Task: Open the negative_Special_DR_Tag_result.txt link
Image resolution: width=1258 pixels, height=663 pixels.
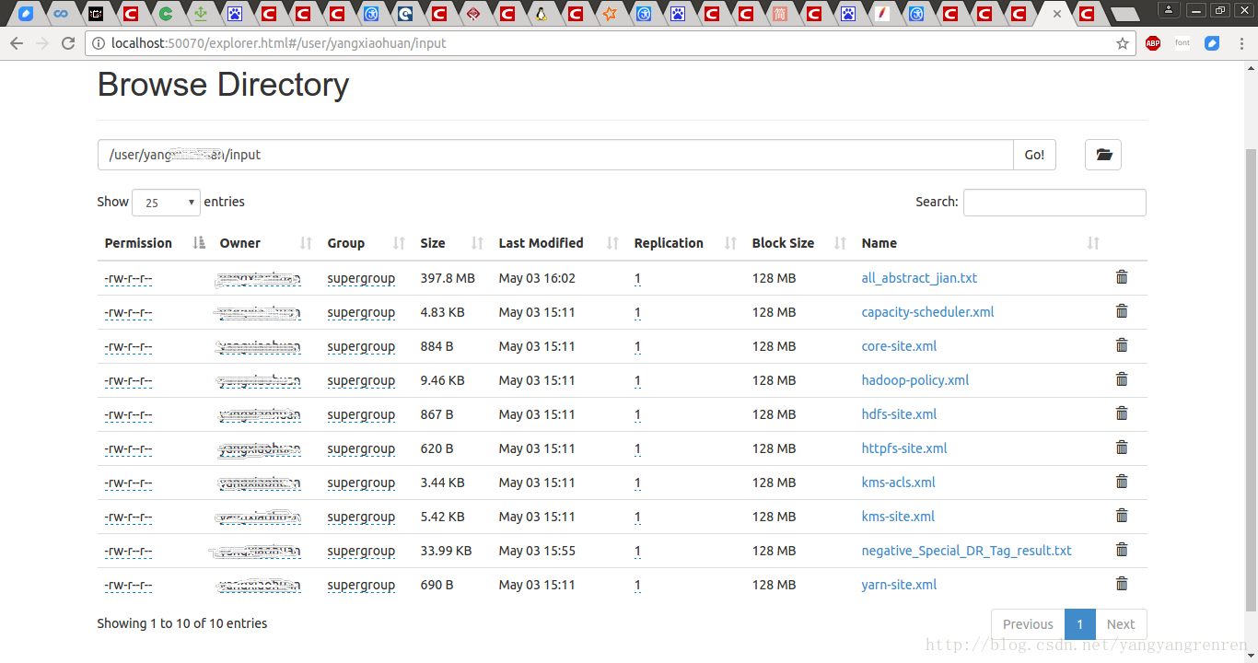Action: coord(966,551)
